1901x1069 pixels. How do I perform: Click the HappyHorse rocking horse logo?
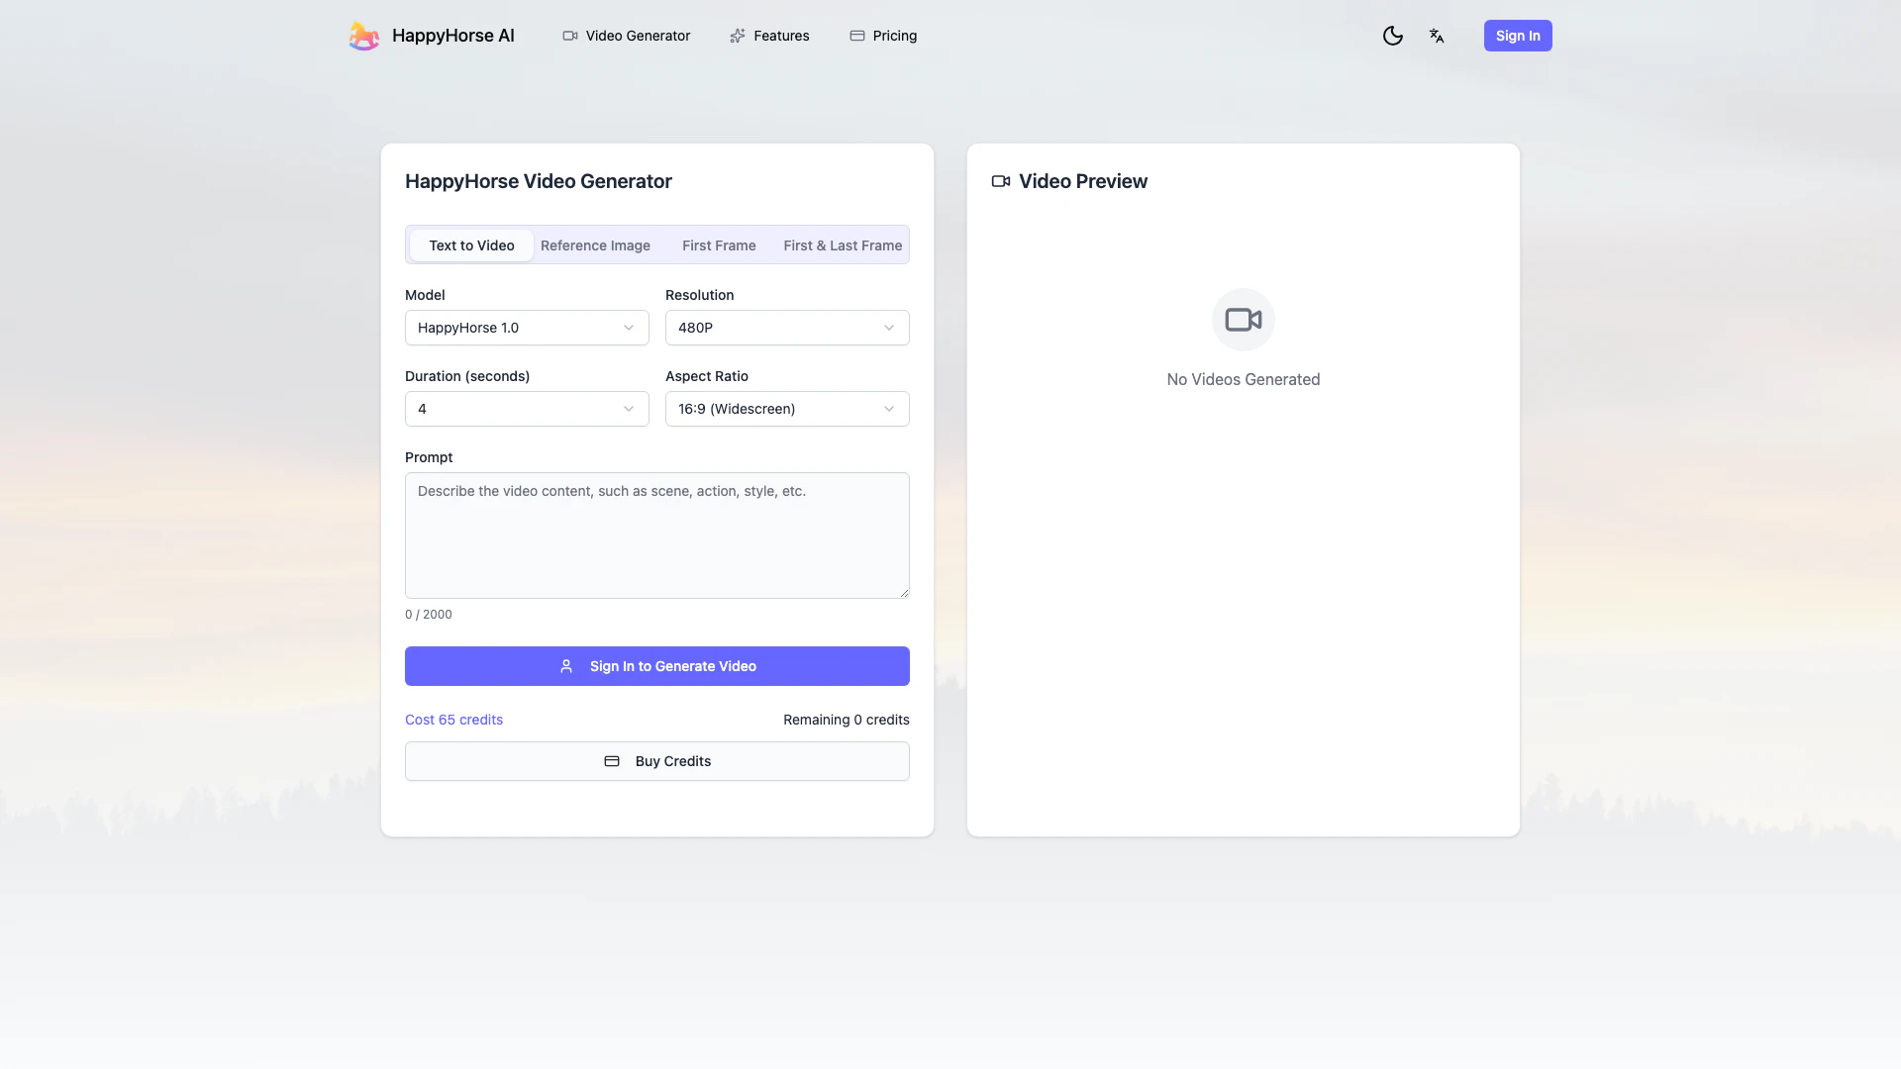[363, 36]
